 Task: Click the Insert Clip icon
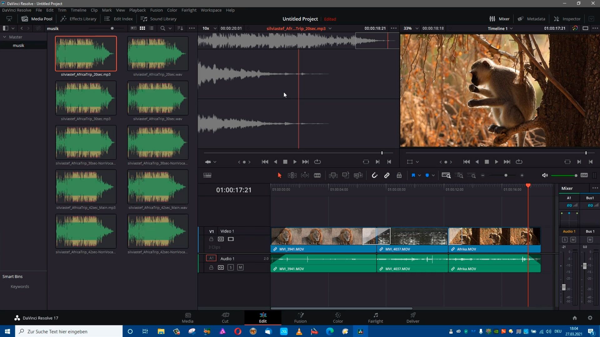pos(333,175)
